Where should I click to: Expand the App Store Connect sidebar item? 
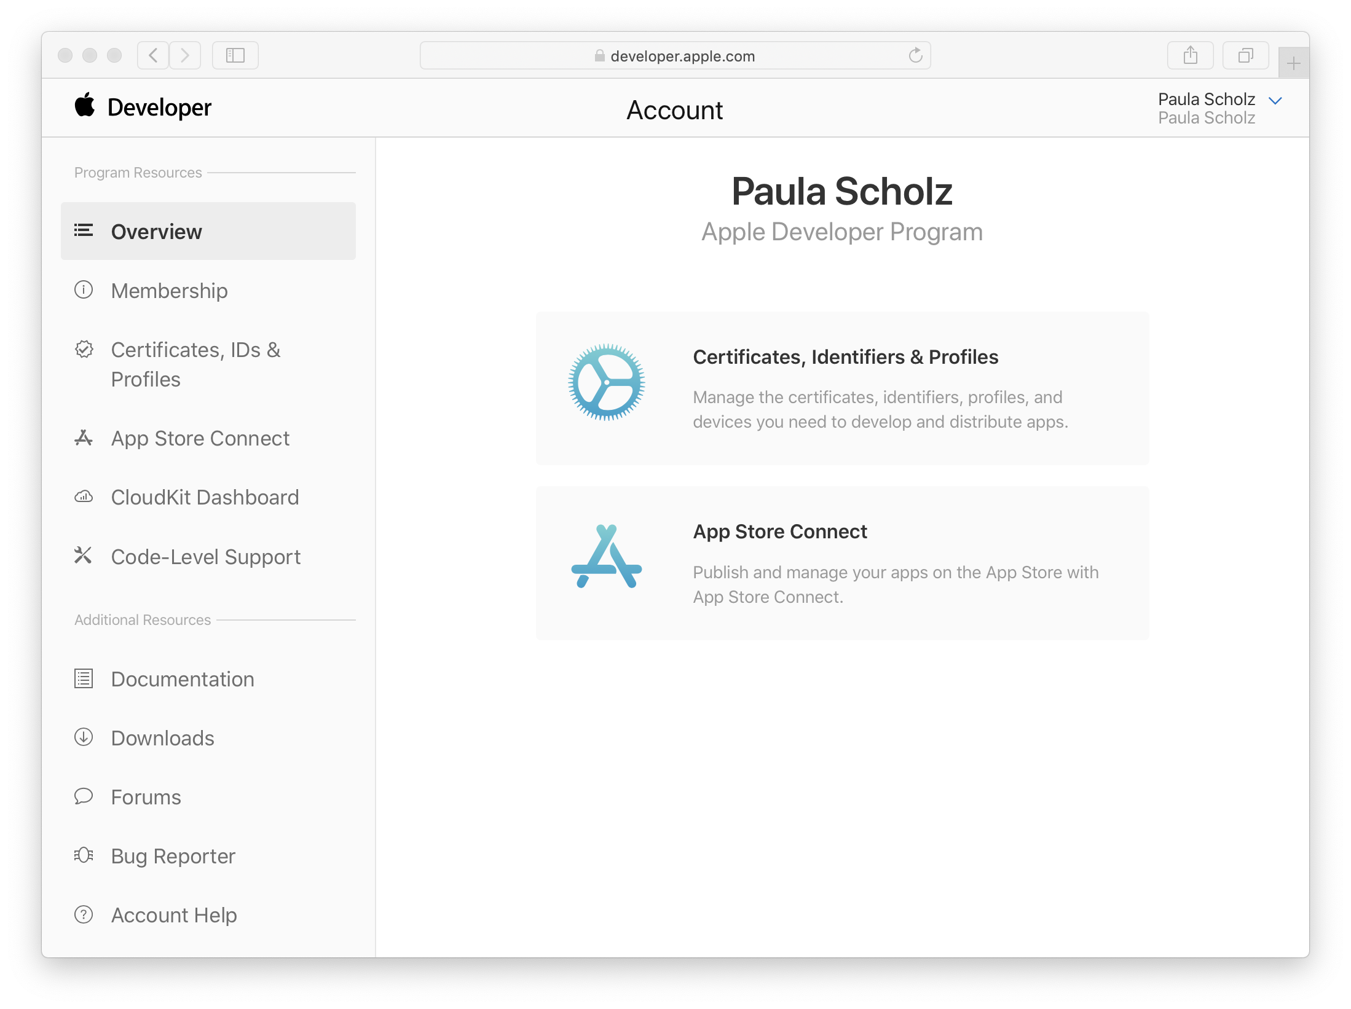(202, 437)
